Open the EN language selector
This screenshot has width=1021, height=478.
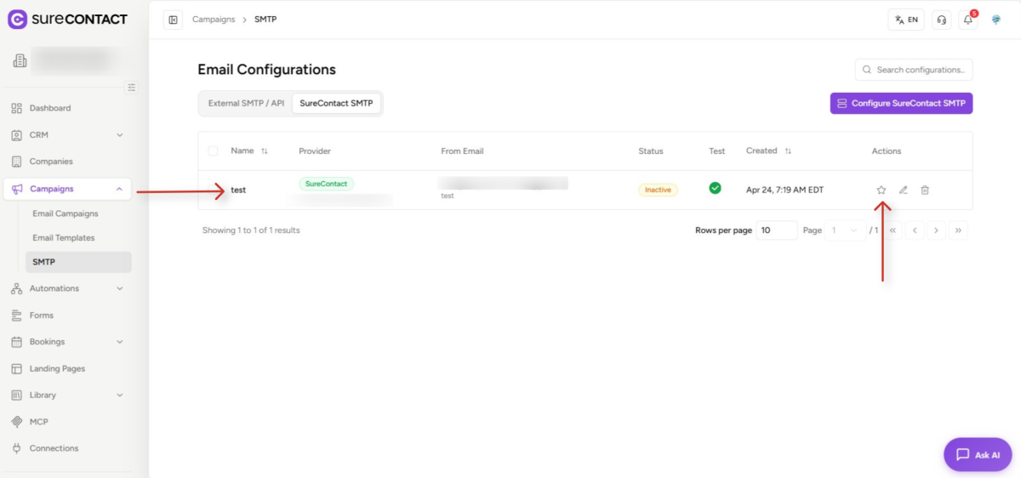pos(906,20)
